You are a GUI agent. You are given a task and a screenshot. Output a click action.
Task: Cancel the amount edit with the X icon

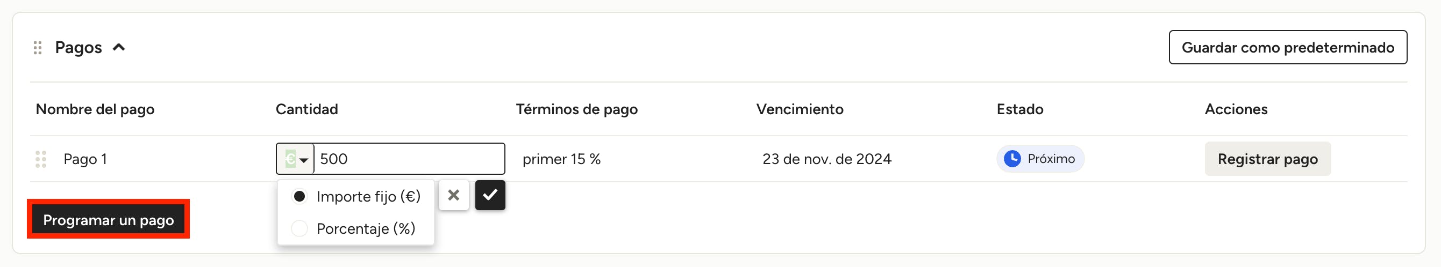point(454,195)
